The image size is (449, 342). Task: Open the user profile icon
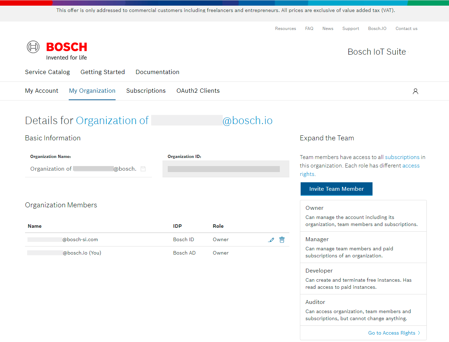pos(415,91)
